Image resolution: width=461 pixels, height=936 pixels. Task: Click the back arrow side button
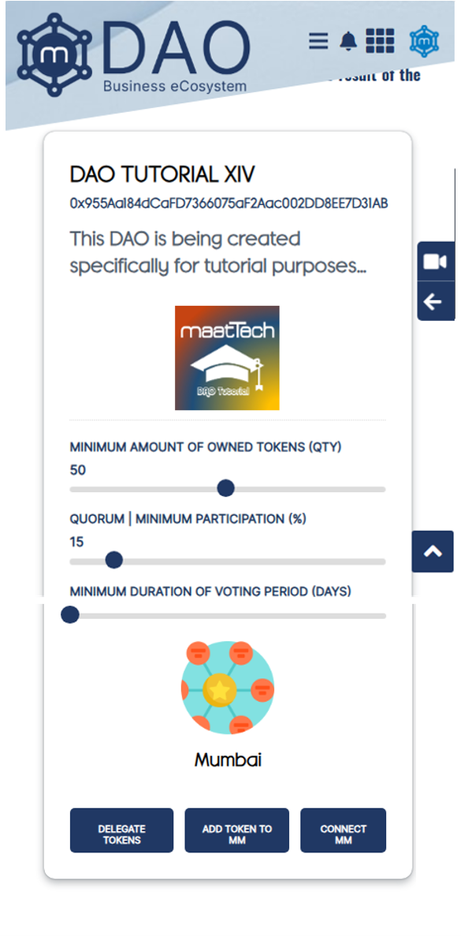pyautogui.click(x=435, y=301)
